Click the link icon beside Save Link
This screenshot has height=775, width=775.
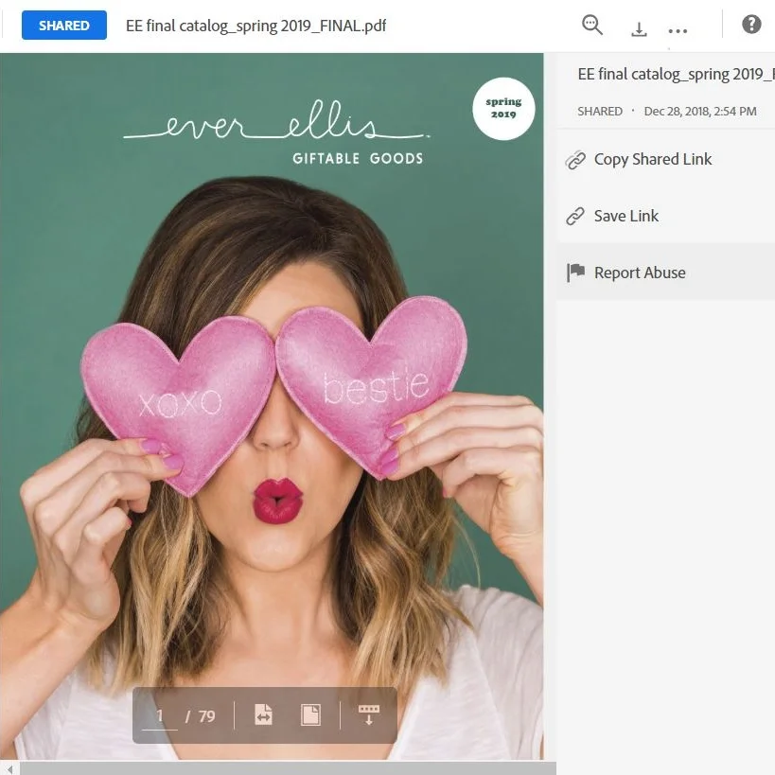coord(575,216)
